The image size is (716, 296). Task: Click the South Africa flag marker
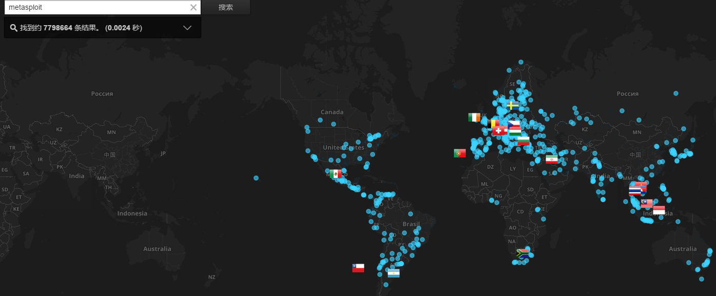(x=523, y=253)
